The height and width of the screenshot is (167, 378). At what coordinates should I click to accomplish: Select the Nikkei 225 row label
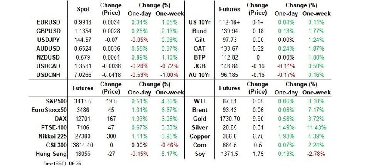pos(49,136)
